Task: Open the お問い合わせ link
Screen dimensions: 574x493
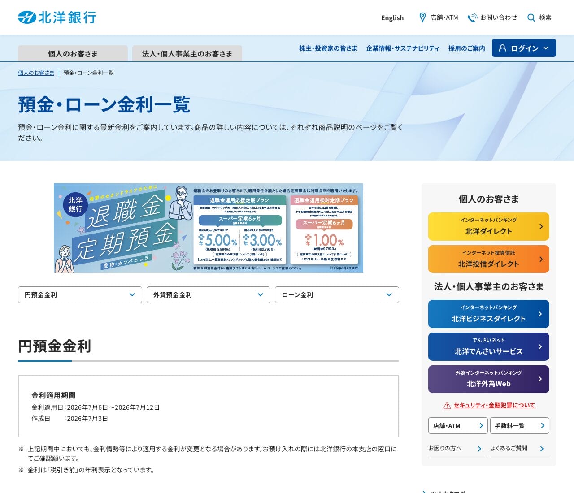Action: 492,17
